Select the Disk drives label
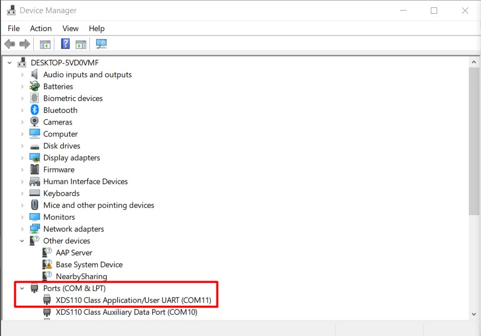This screenshot has height=336, width=481. 62,146
